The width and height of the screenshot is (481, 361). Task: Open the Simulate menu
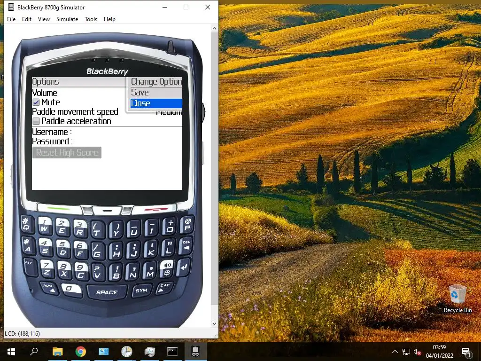pyautogui.click(x=67, y=19)
